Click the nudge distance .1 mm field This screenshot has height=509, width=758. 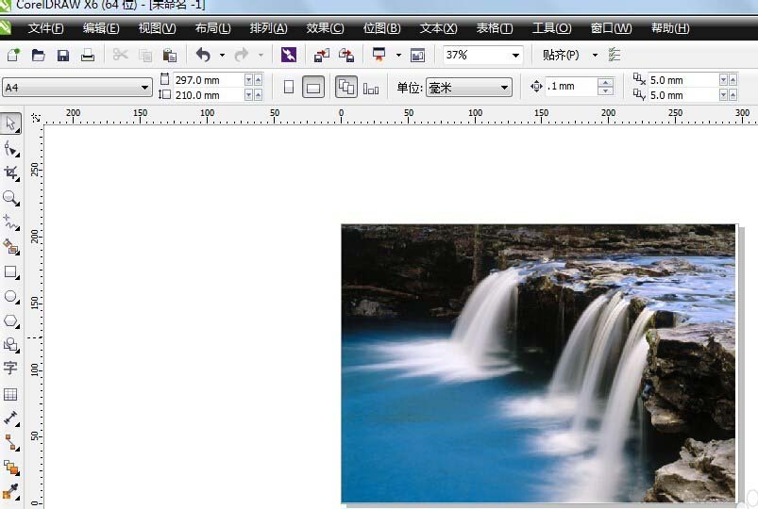click(571, 87)
